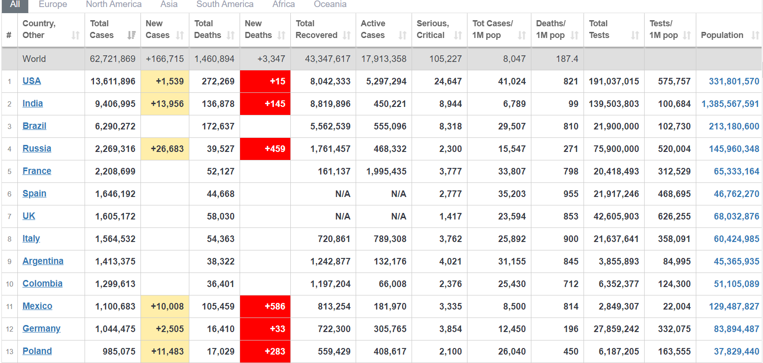The height and width of the screenshot is (363, 763).
Task: Click the # rank column header
Action: (9, 30)
